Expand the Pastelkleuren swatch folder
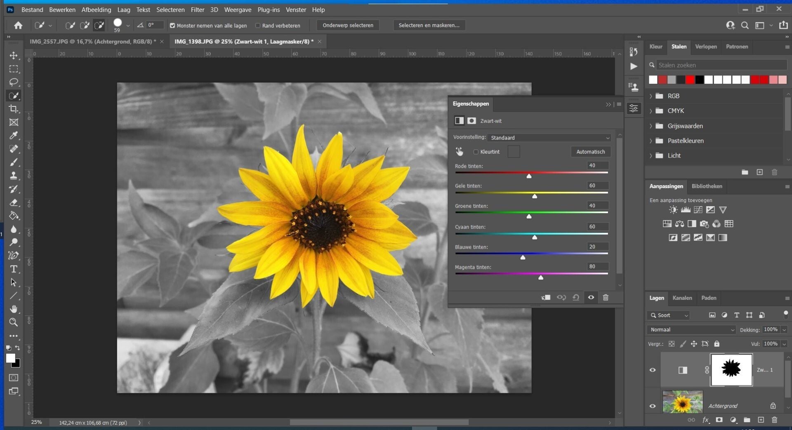This screenshot has width=792, height=430. tap(651, 141)
